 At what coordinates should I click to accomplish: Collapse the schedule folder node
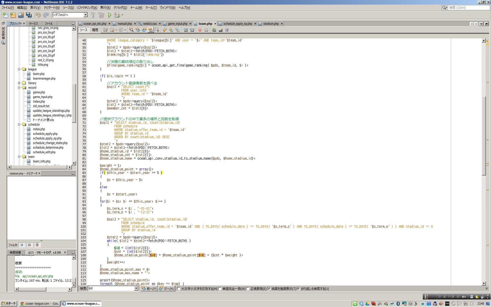click(x=19, y=125)
